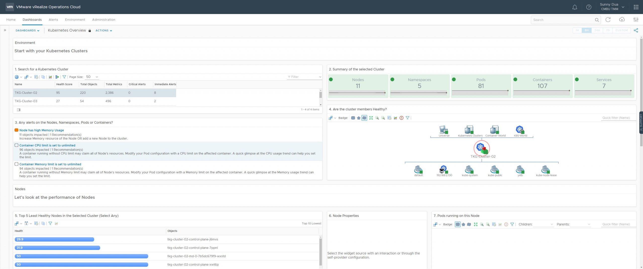
Task: Focus Quick filter field in widget 4
Action: click(x=619, y=118)
